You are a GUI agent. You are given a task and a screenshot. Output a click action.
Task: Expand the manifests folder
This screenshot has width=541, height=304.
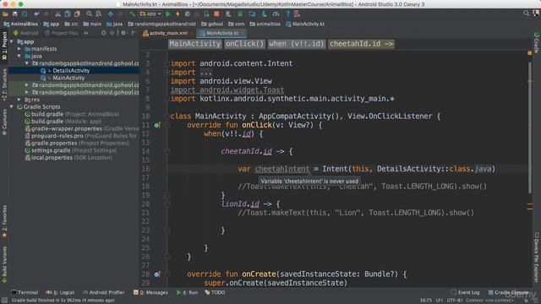click(19, 49)
